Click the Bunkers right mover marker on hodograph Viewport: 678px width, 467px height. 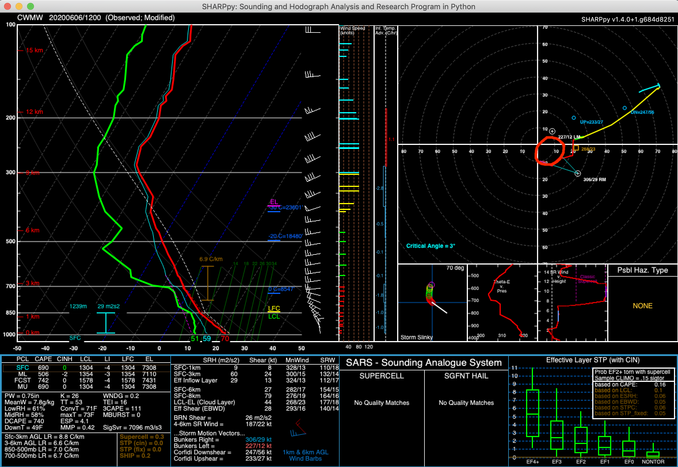pos(577,173)
